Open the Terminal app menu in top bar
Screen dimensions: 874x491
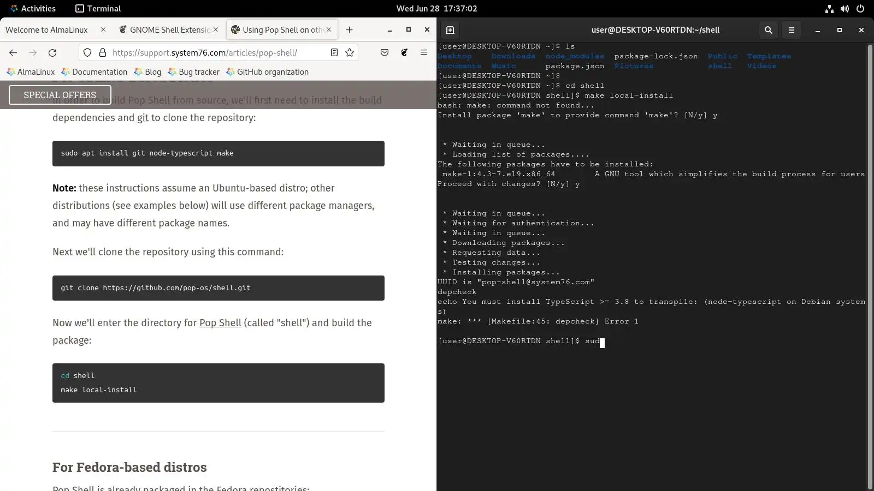click(x=98, y=9)
